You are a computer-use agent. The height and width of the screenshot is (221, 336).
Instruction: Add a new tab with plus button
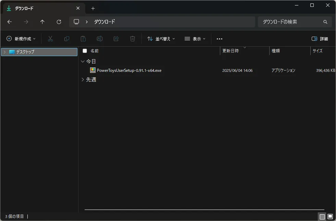coord(93,8)
